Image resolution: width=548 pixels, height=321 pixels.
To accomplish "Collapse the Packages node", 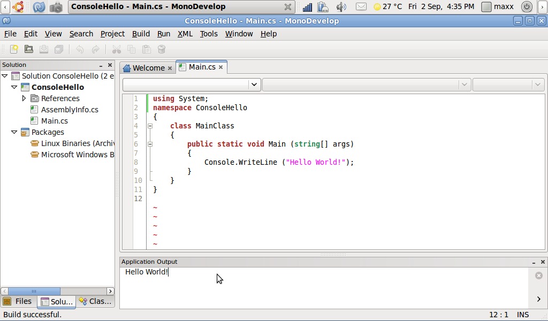I will pyautogui.click(x=14, y=132).
